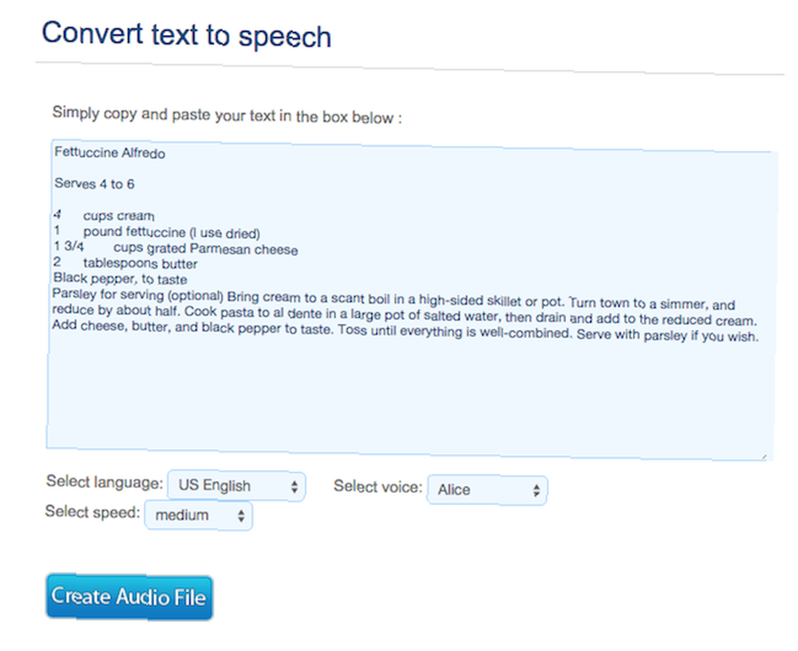Click the grated Parmesan cheese line

176,248
